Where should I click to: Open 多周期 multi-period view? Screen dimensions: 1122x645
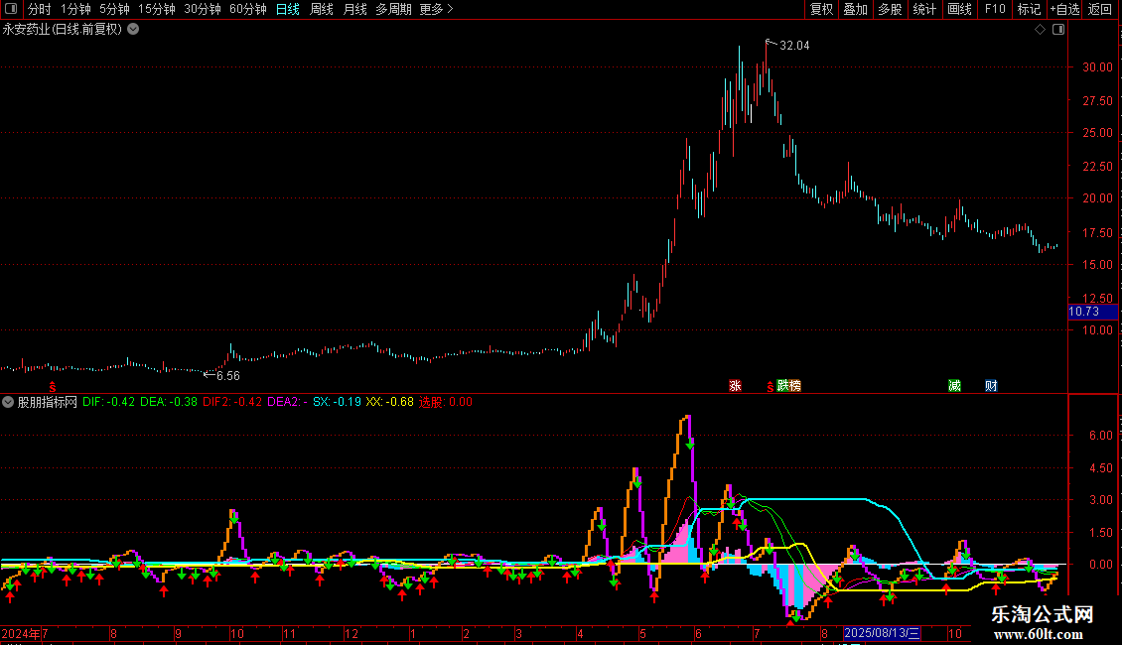pyautogui.click(x=393, y=9)
